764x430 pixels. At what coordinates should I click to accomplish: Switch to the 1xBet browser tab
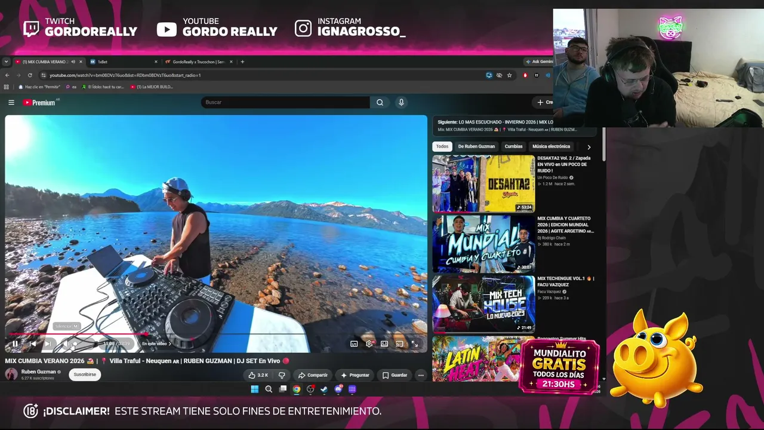pos(124,62)
